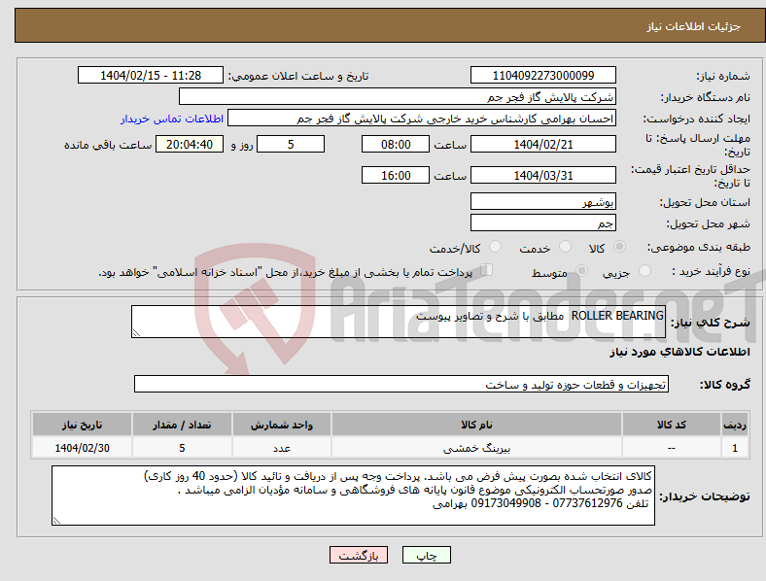Click the تاریخ نیاز column header
Image resolution: width=766 pixels, height=581 pixels.
[x=82, y=425]
